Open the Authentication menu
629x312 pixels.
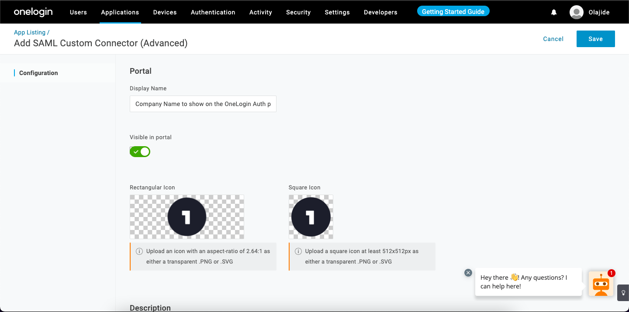pos(213,12)
